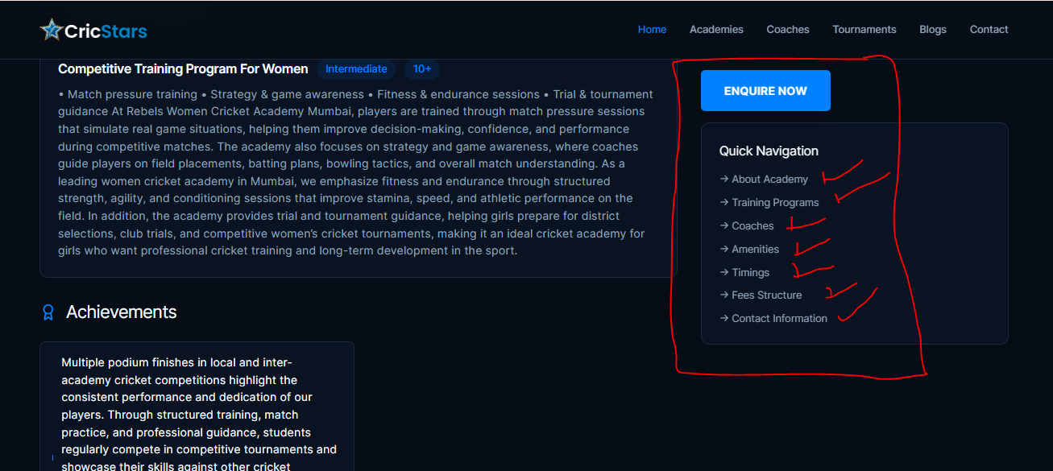Open the Blogs page
The width and height of the screenshot is (1053, 471).
click(932, 30)
